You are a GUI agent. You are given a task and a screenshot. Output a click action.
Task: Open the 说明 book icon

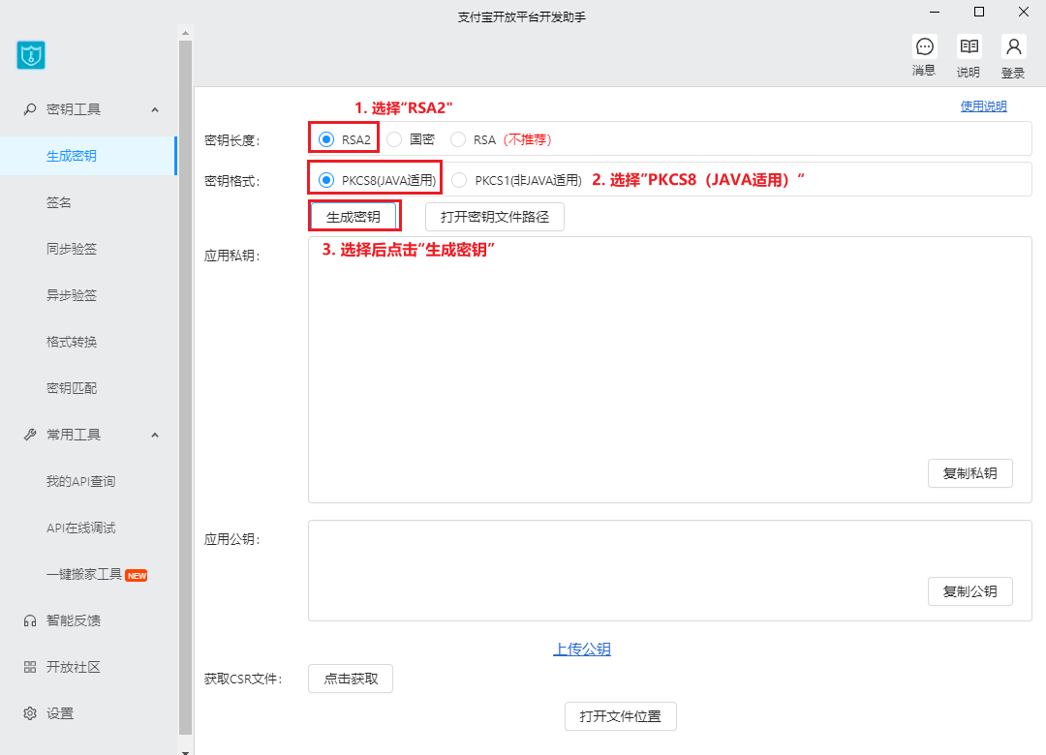pyautogui.click(x=969, y=46)
